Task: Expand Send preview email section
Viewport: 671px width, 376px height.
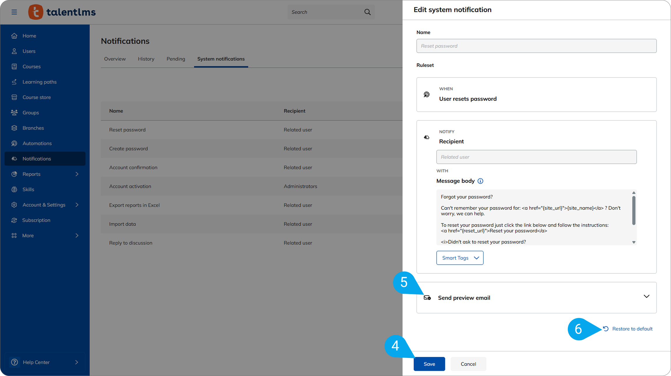Action: (646, 297)
